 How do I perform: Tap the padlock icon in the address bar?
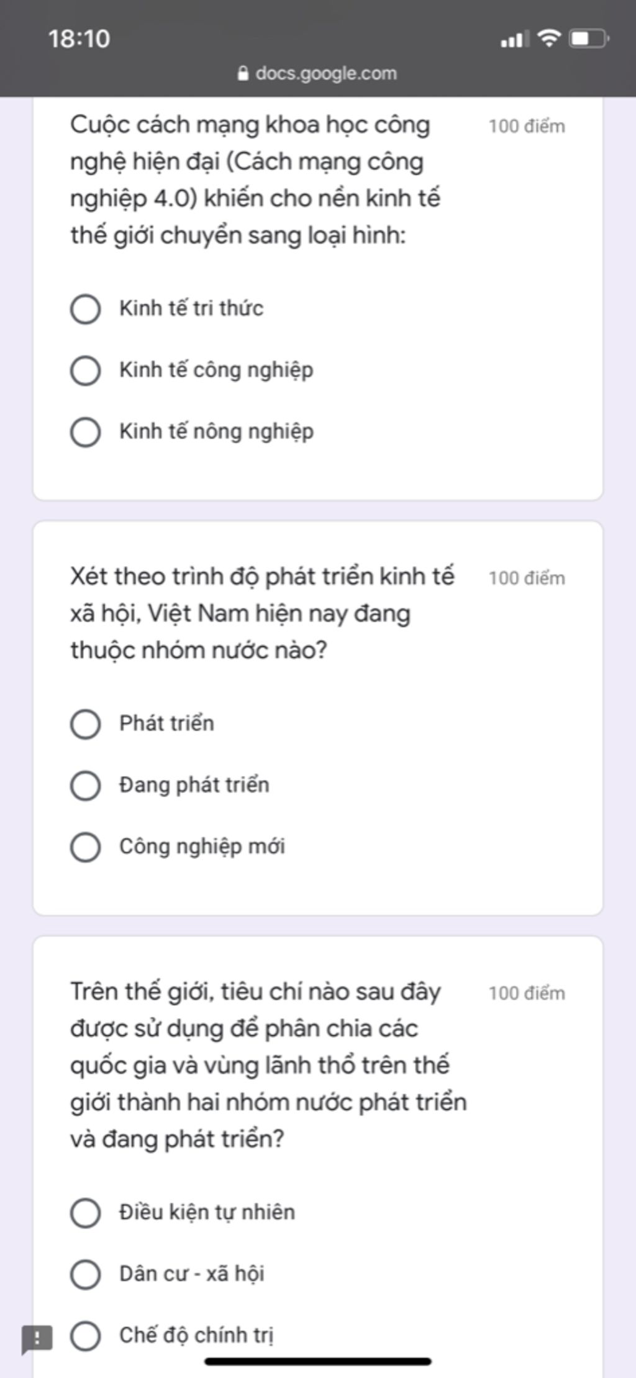click(243, 73)
